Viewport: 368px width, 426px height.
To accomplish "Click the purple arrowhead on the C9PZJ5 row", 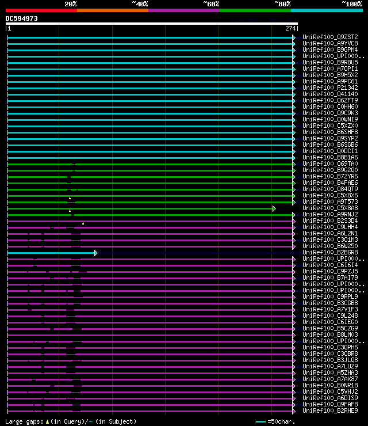I will (x=294, y=272).
